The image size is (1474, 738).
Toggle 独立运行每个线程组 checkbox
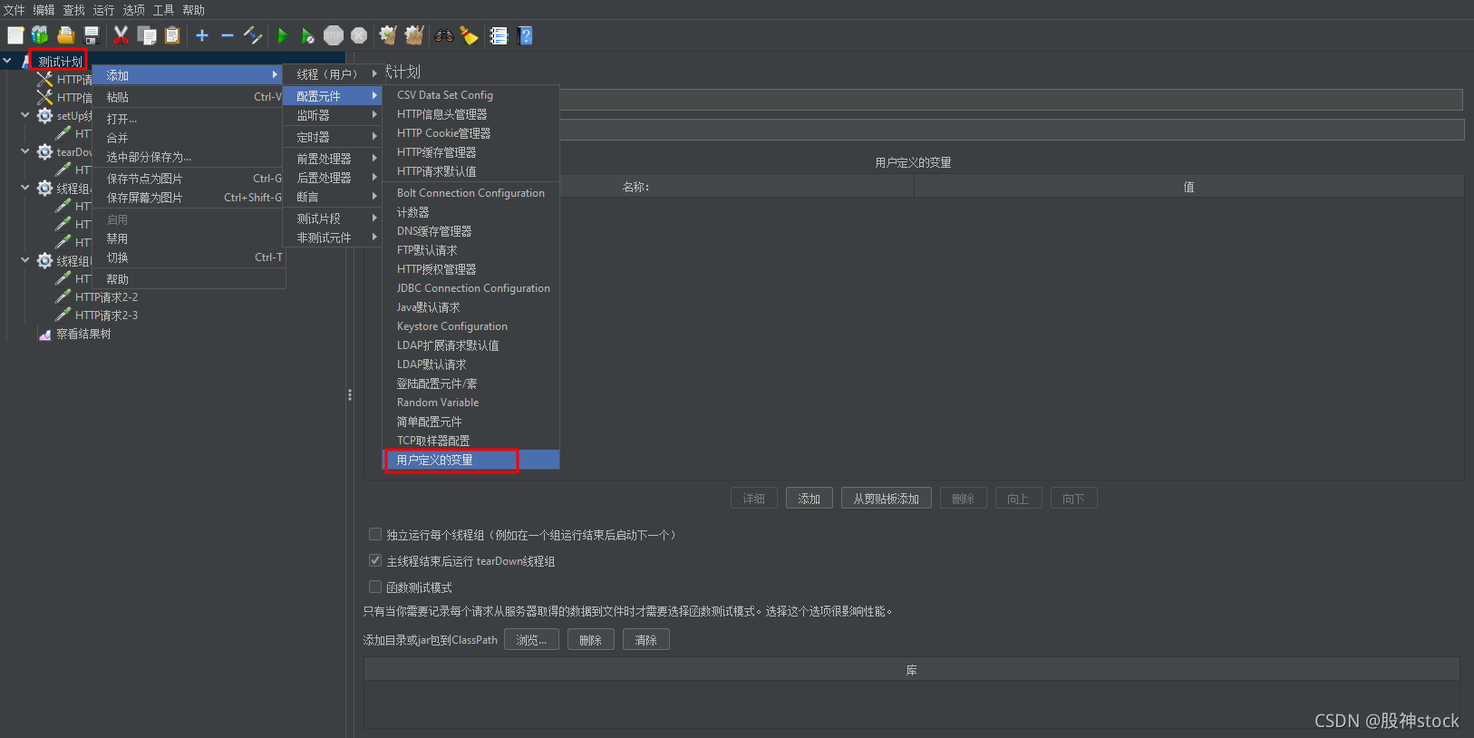pos(375,534)
